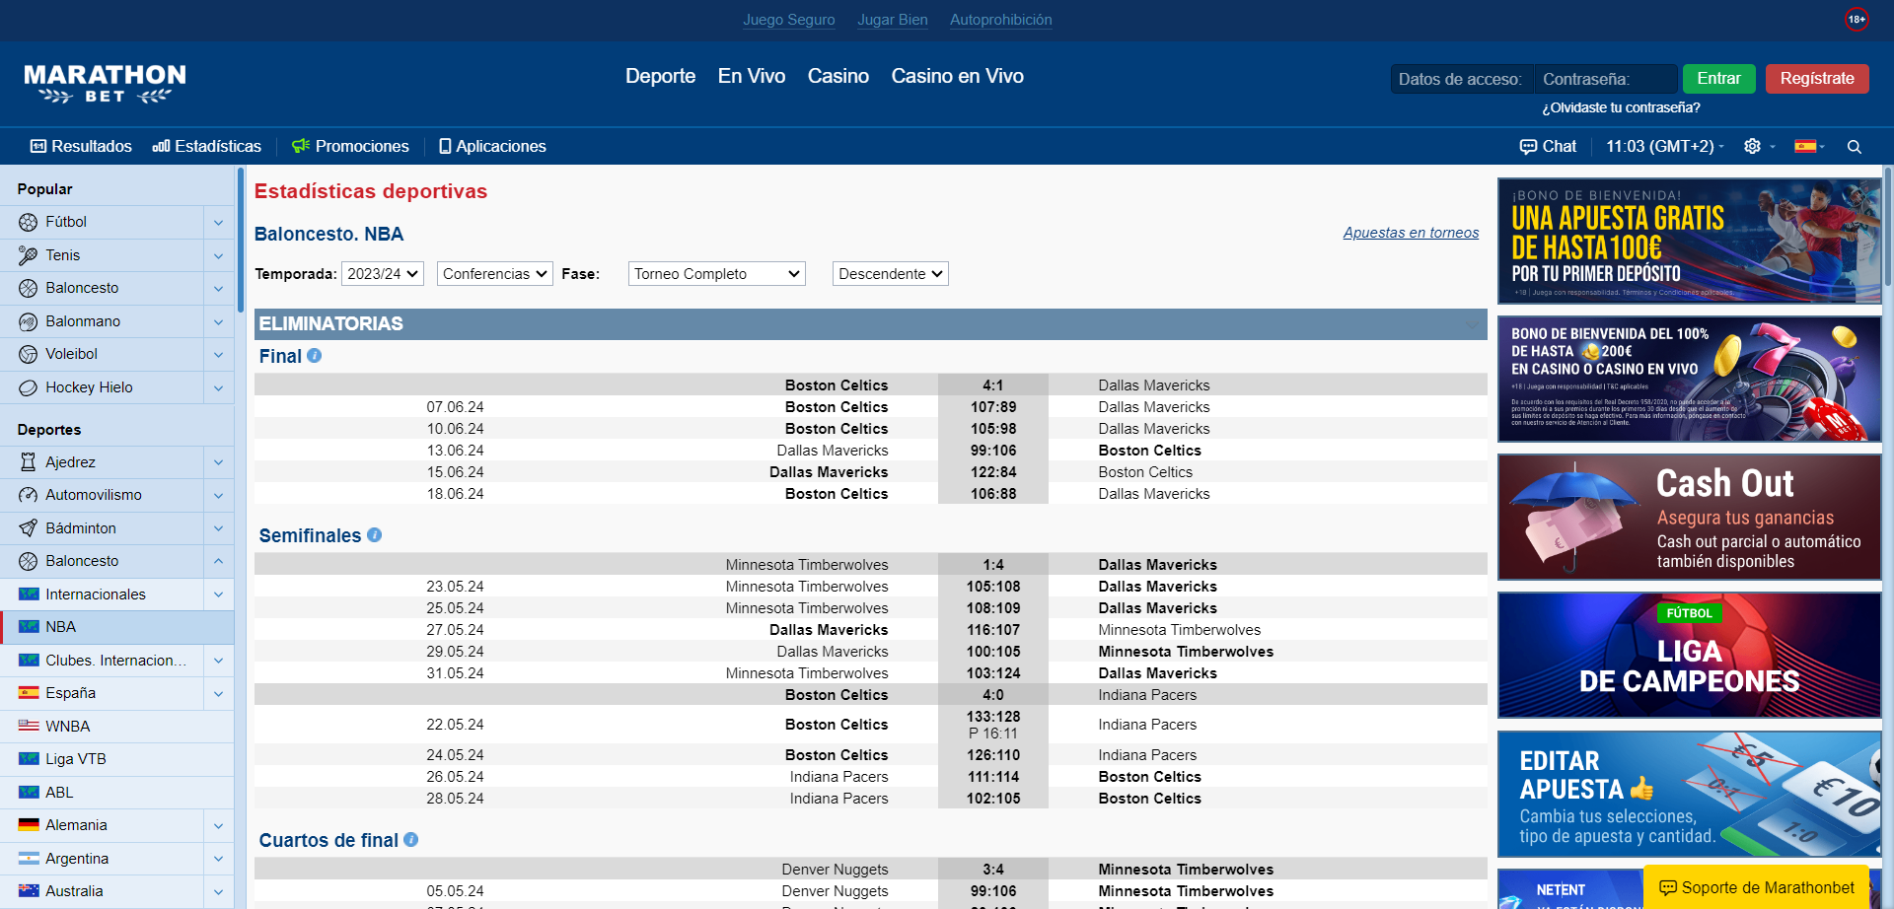This screenshot has height=909, width=1894.
Task: Click the Semifinales info icon
Action: point(374,535)
